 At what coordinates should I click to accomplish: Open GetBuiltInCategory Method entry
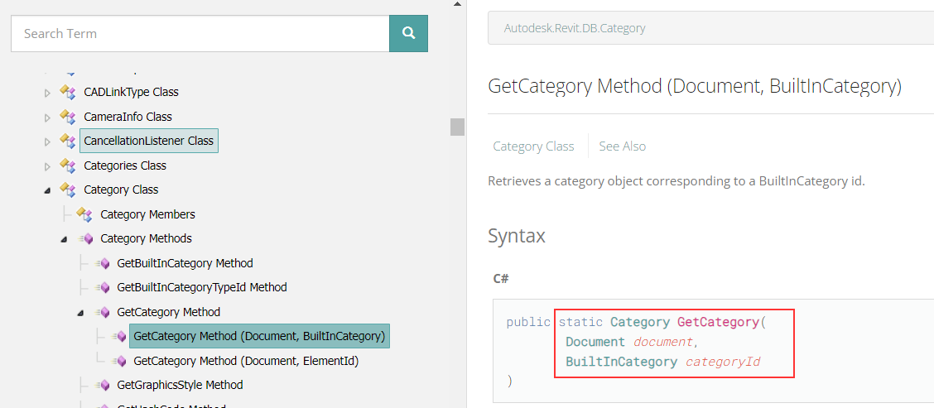(x=185, y=263)
